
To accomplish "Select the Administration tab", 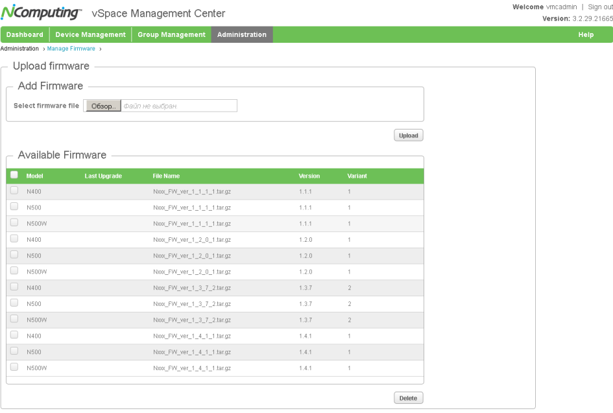I will click(242, 34).
